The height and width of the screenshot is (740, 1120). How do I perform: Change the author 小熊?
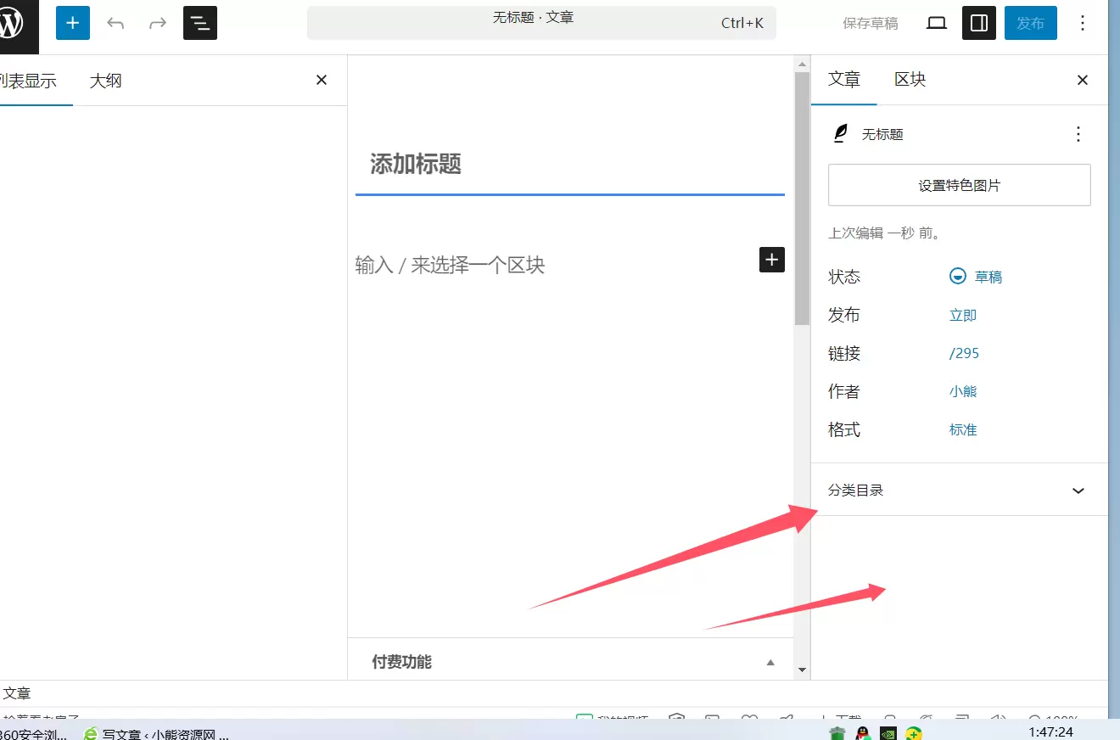pos(963,391)
